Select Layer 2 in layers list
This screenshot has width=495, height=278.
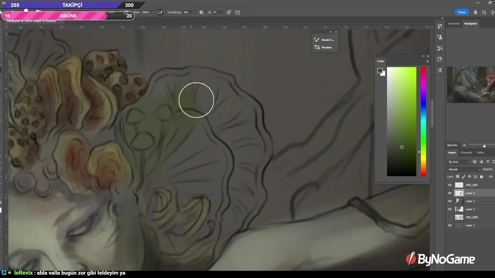(x=471, y=201)
